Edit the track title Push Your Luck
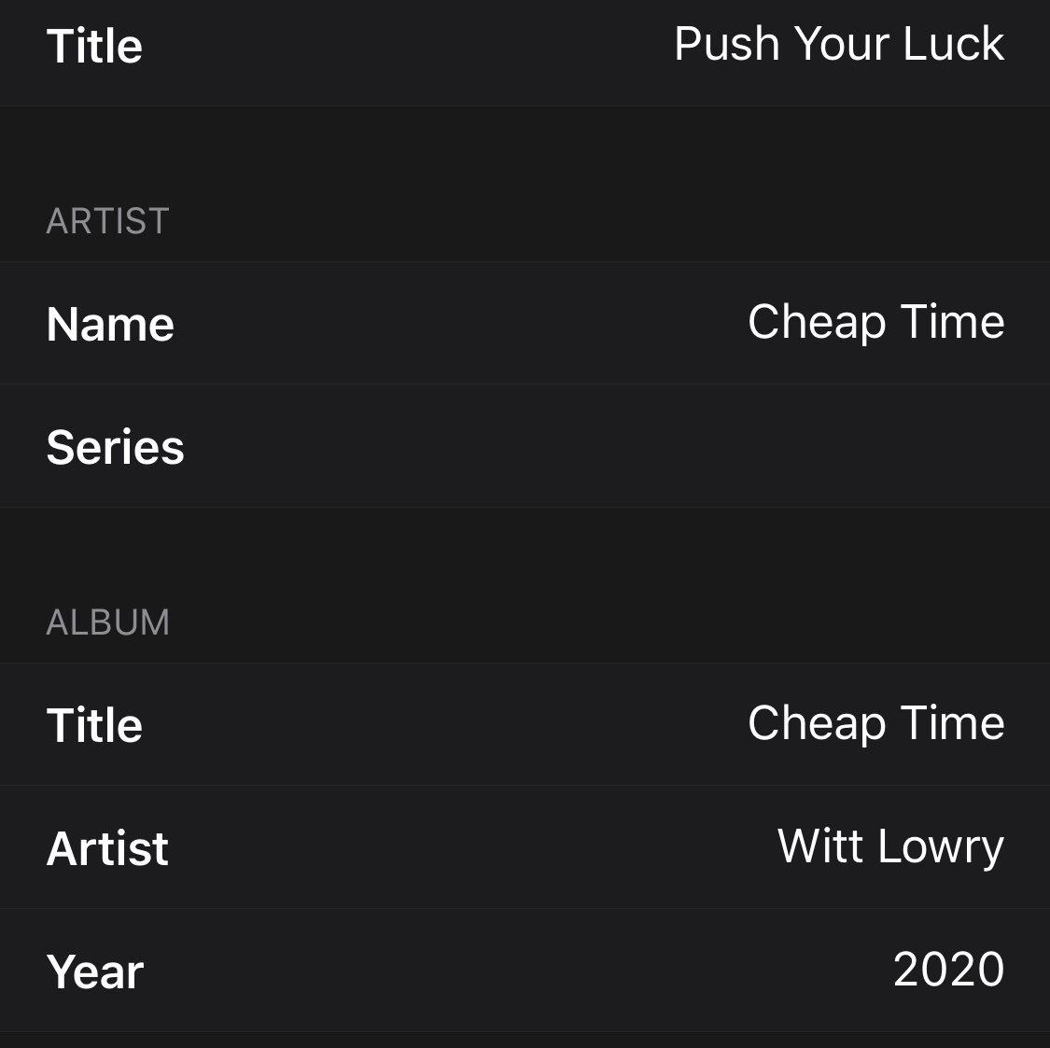Image resolution: width=1050 pixels, height=1048 pixels. point(838,44)
